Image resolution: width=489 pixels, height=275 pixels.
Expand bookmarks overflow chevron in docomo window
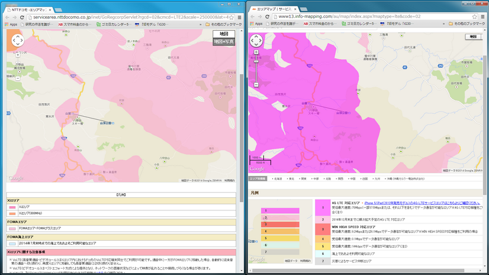[x=200, y=24]
